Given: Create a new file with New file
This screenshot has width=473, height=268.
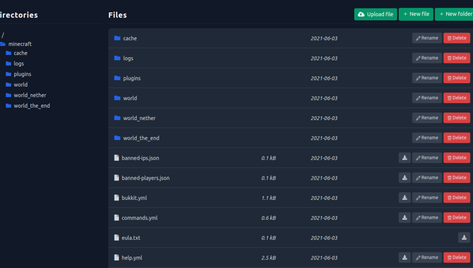Looking at the screenshot, I should (x=416, y=14).
